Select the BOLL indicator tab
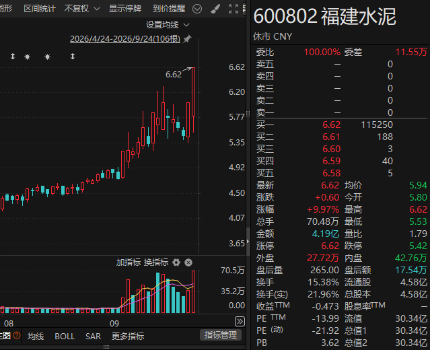The height and width of the screenshot is (350, 430). [x=65, y=337]
